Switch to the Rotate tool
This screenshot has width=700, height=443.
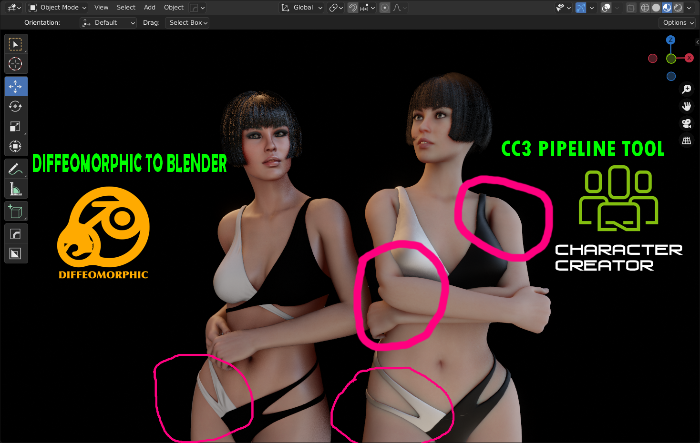16,106
